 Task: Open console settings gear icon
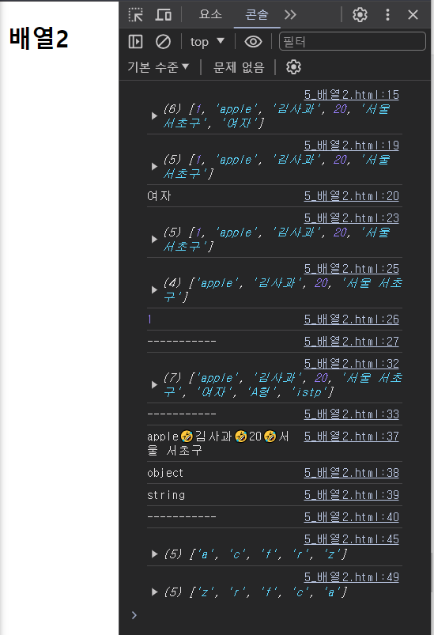(x=293, y=66)
